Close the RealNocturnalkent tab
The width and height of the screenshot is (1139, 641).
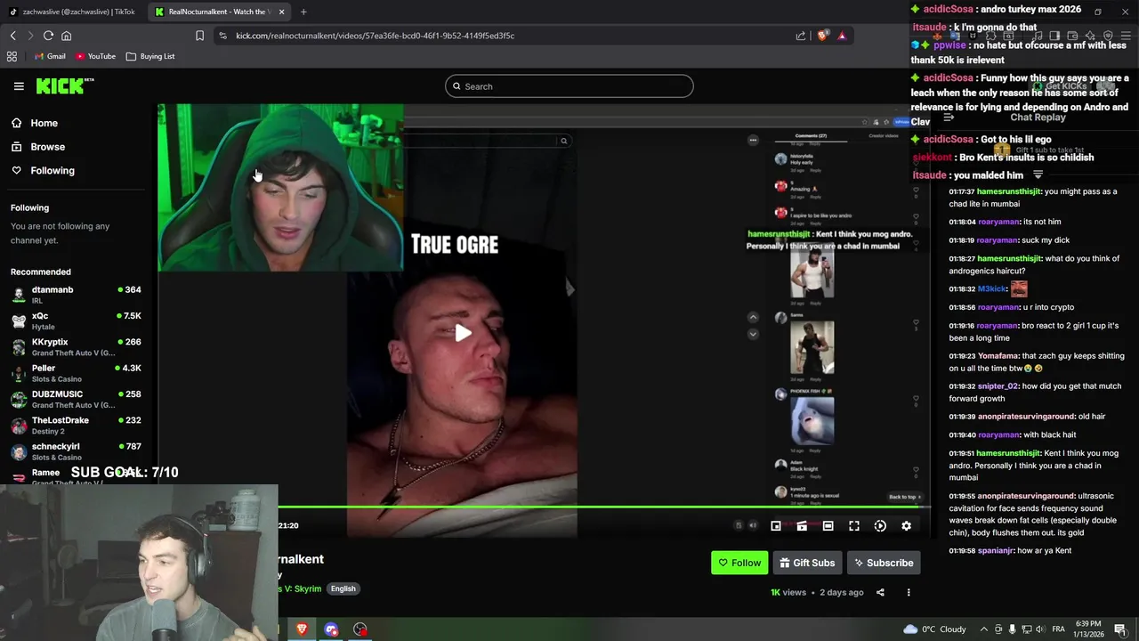[282, 12]
